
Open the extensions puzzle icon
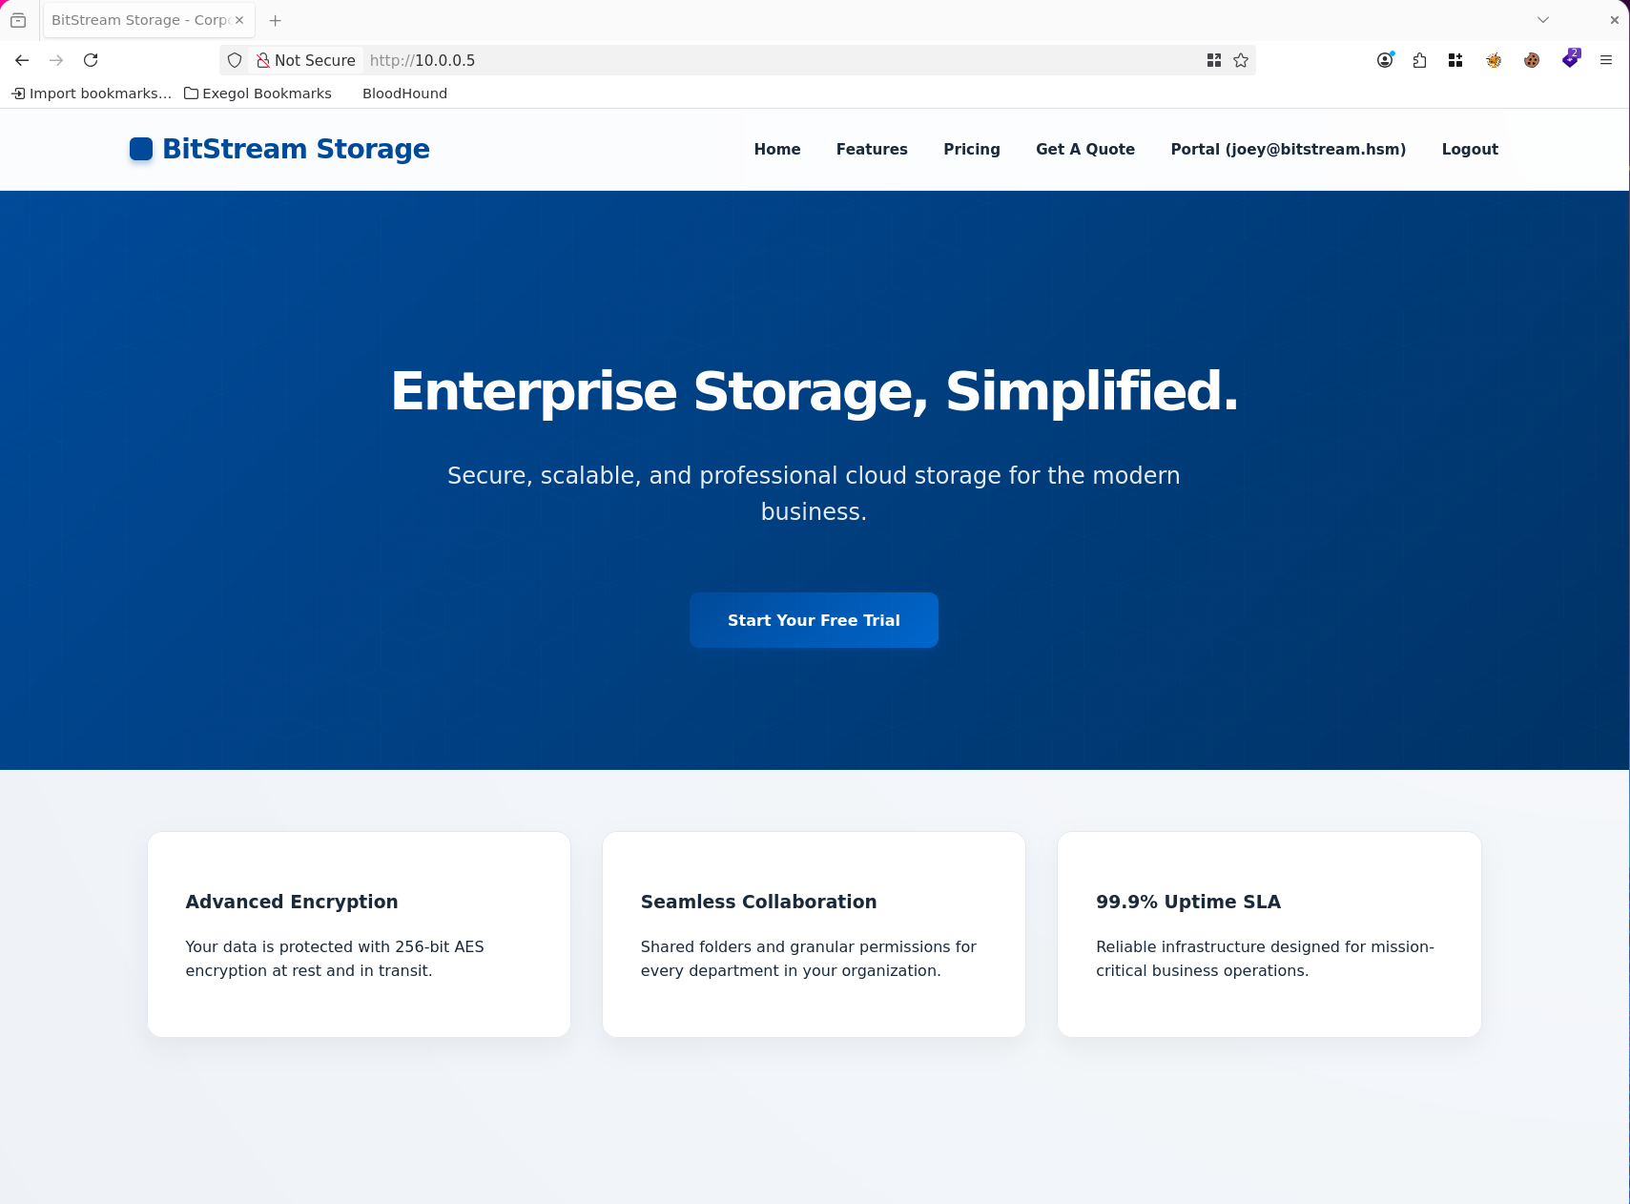tap(1419, 60)
